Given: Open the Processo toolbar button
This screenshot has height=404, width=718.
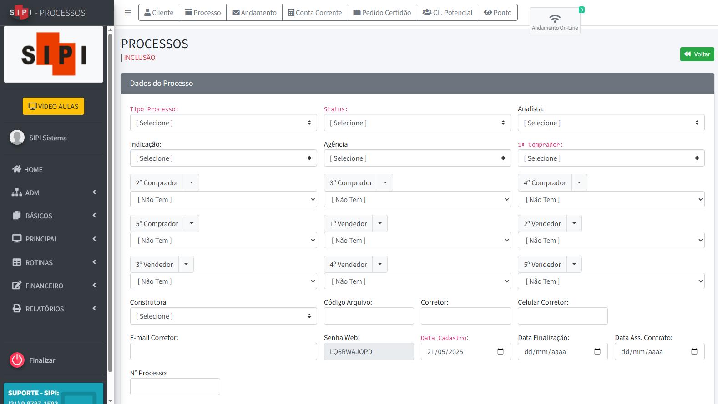Looking at the screenshot, I should [x=202, y=13].
